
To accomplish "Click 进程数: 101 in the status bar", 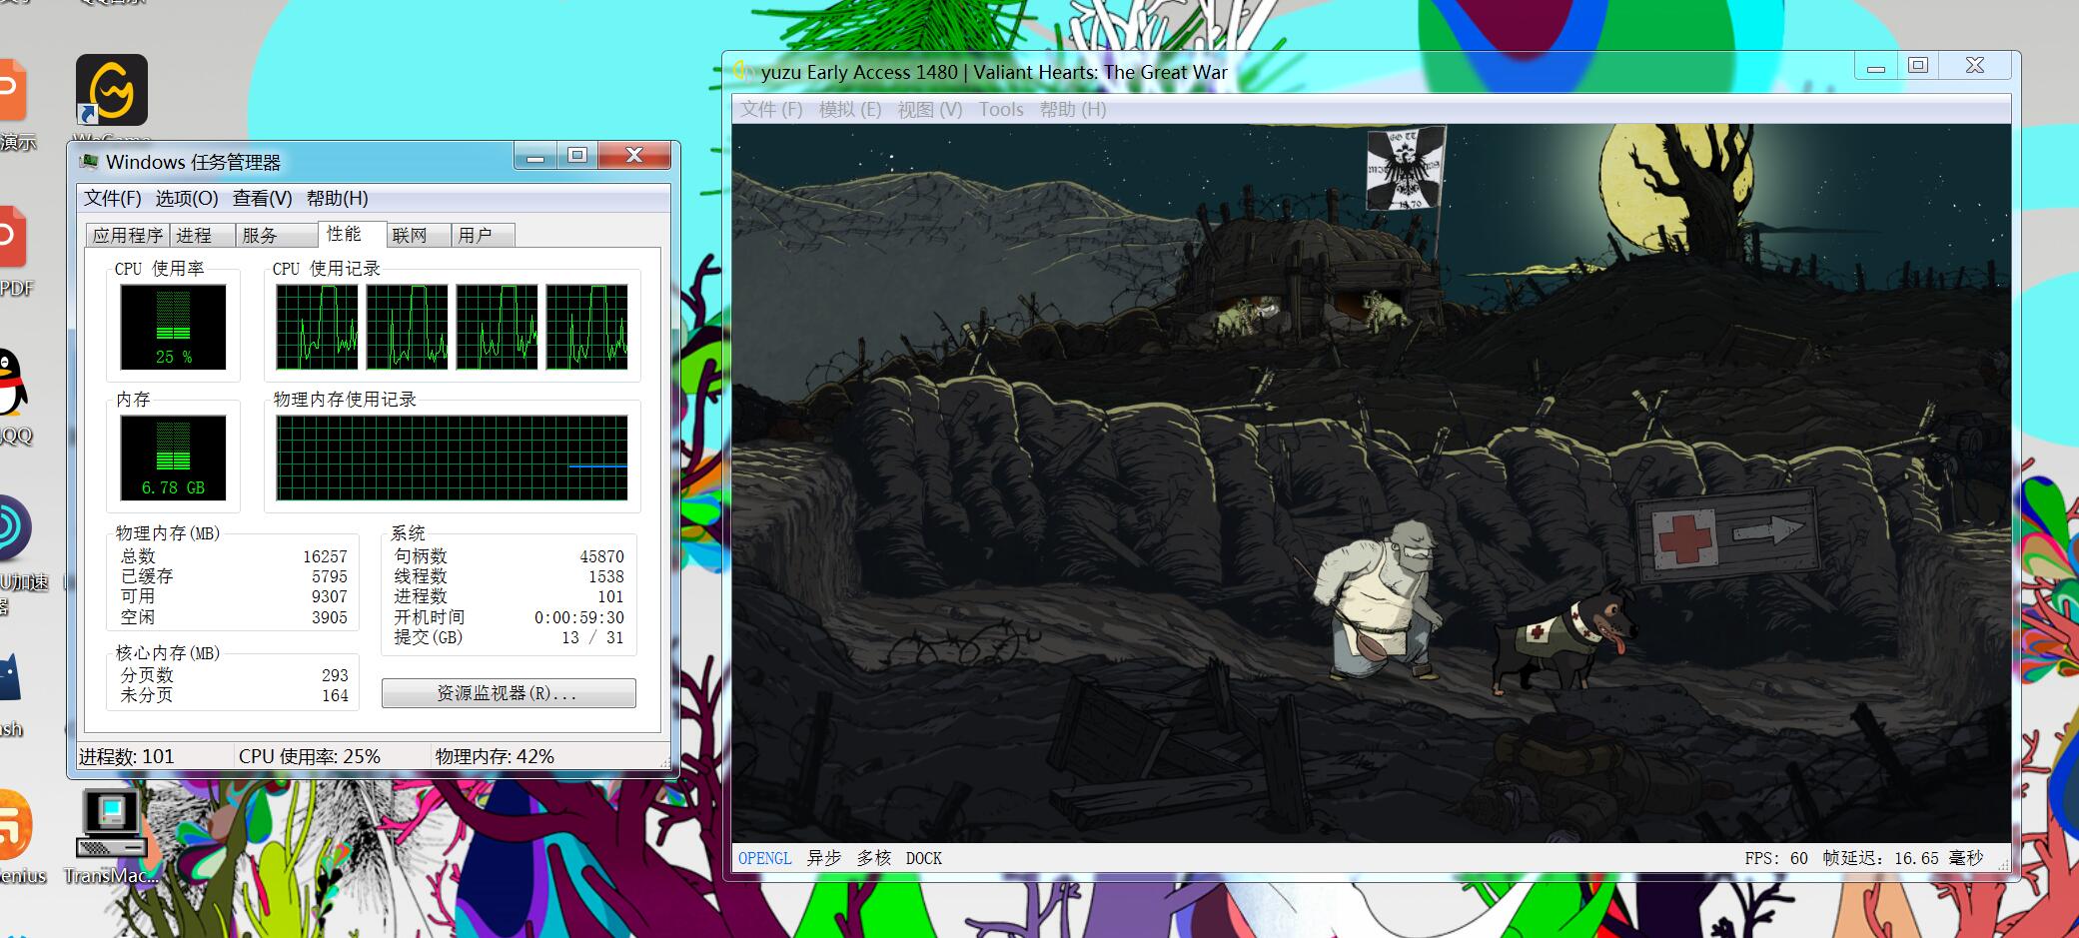I will 127,756.
